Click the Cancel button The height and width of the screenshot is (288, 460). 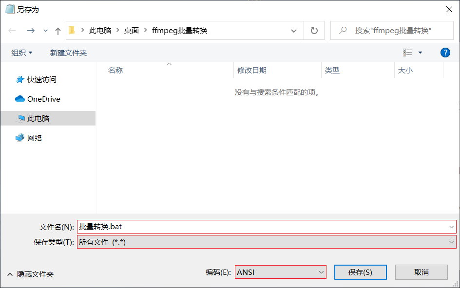[421, 272]
